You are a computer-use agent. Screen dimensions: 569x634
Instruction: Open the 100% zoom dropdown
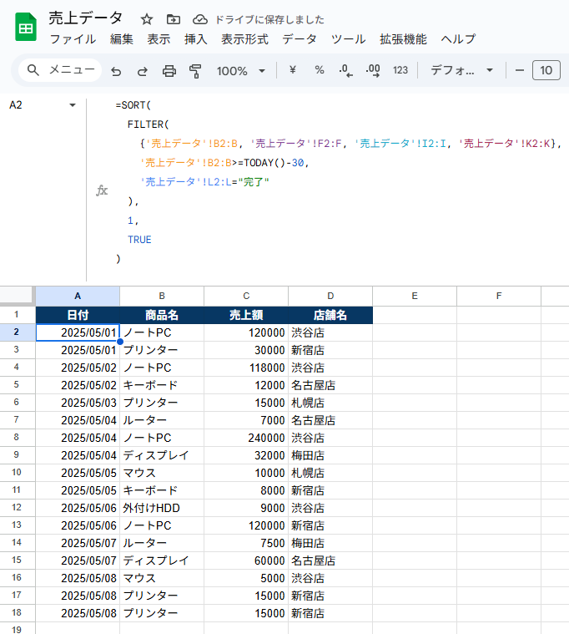(241, 71)
